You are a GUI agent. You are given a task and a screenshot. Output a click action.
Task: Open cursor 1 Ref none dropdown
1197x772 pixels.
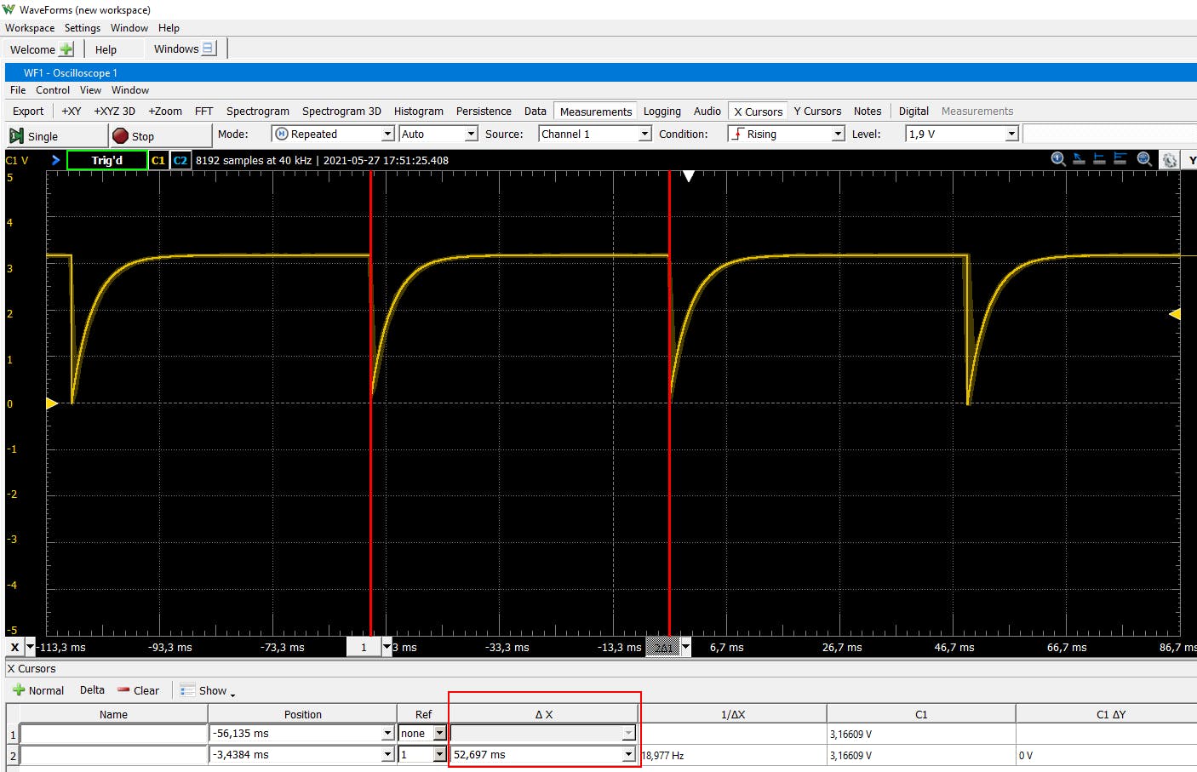439,734
